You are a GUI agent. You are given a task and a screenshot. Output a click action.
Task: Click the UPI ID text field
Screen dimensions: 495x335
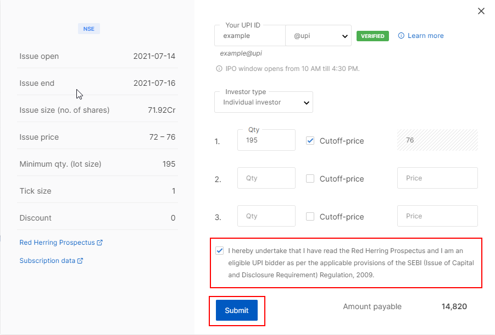point(250,36)
